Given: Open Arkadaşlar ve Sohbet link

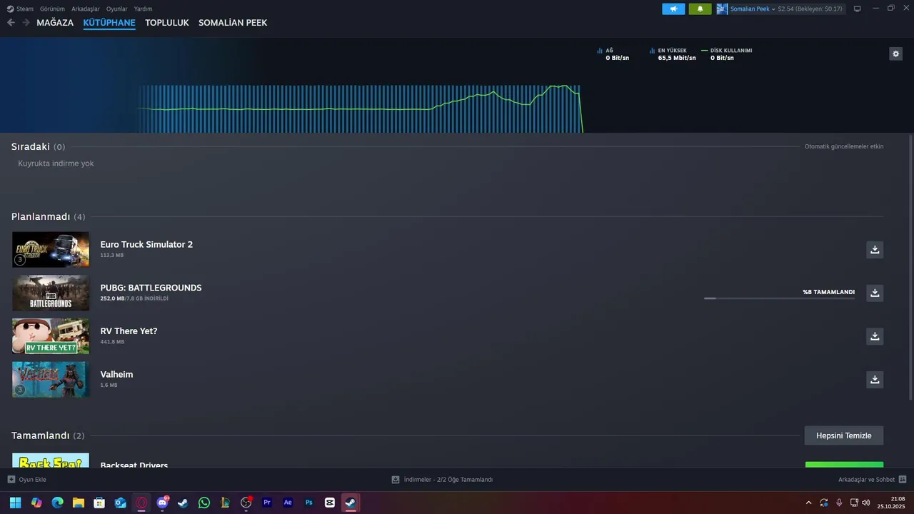Looking at the screenshot, I should click(x=866, y=480).
